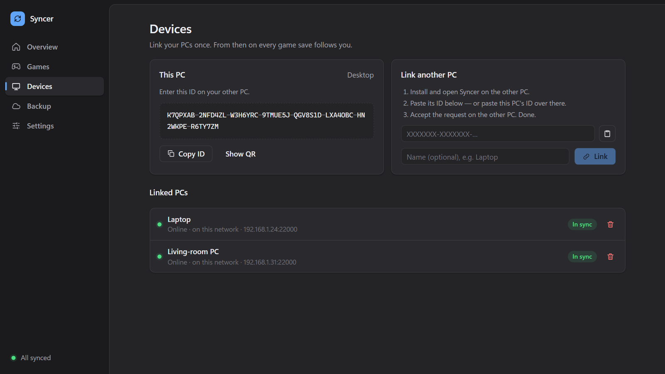665x374 pixels.
Task: Go to the Games section
Action: tap(54, 66)
